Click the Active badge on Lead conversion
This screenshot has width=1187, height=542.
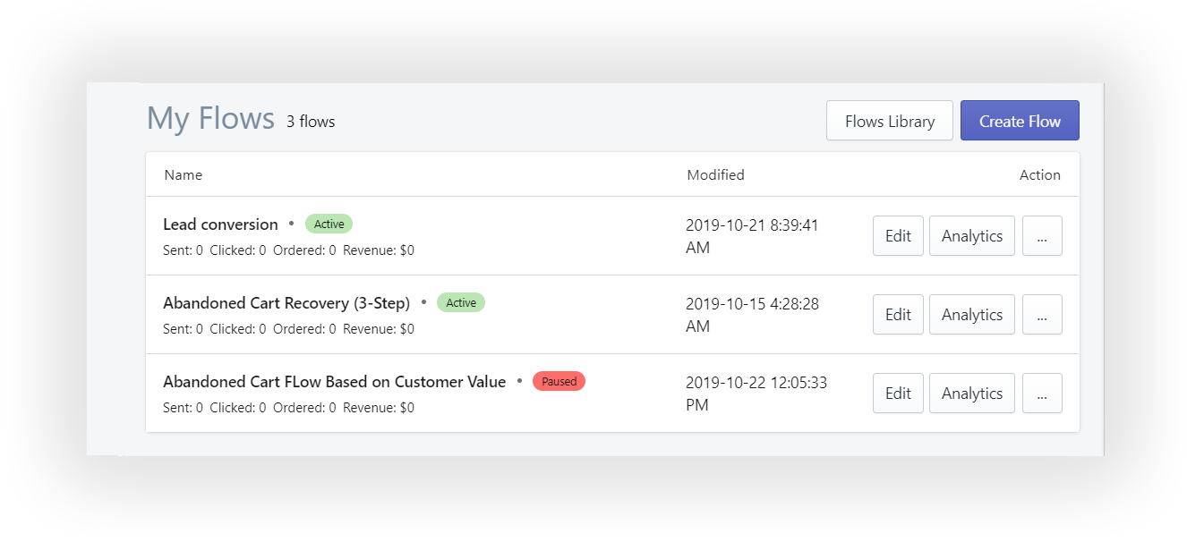[x=329, y=224]
